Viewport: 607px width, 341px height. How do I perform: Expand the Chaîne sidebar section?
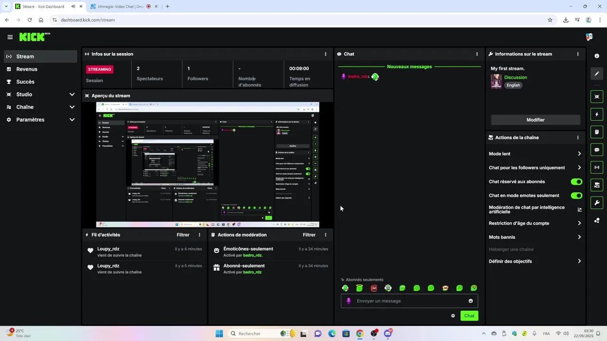tap(72, 107)
